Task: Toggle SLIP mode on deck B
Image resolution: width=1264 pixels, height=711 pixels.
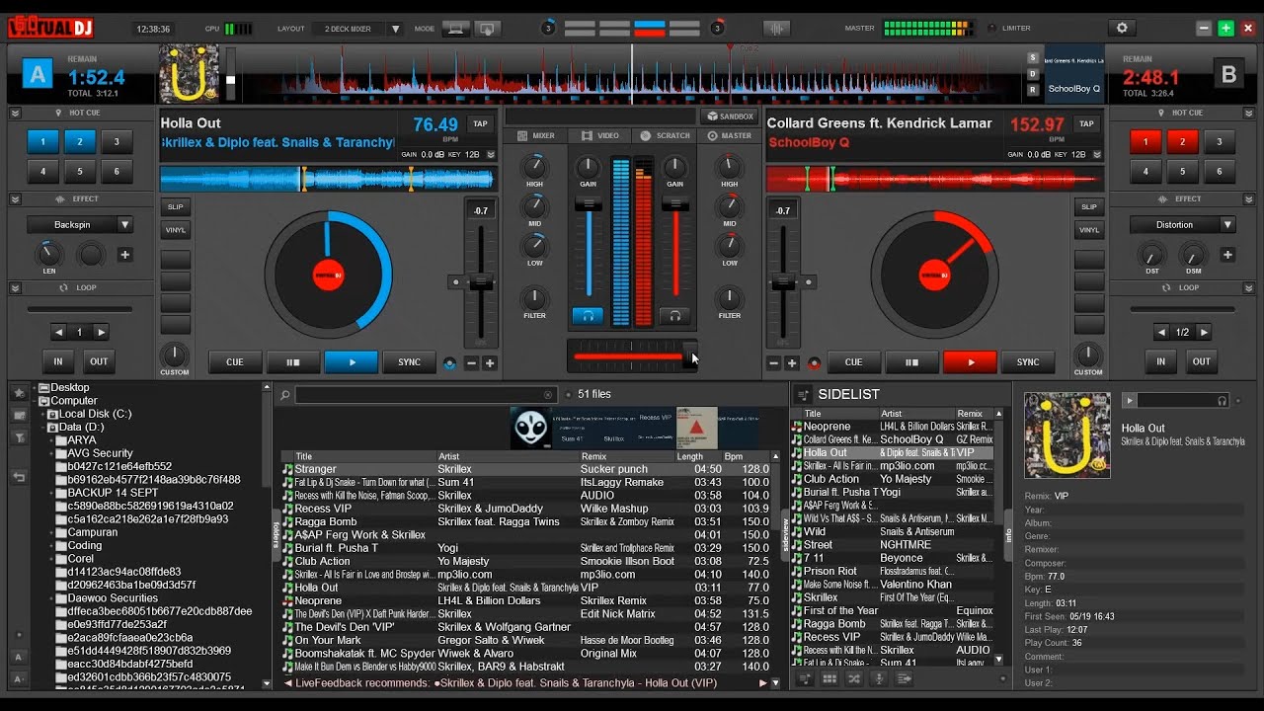Action: click(x=1089, y=207)
